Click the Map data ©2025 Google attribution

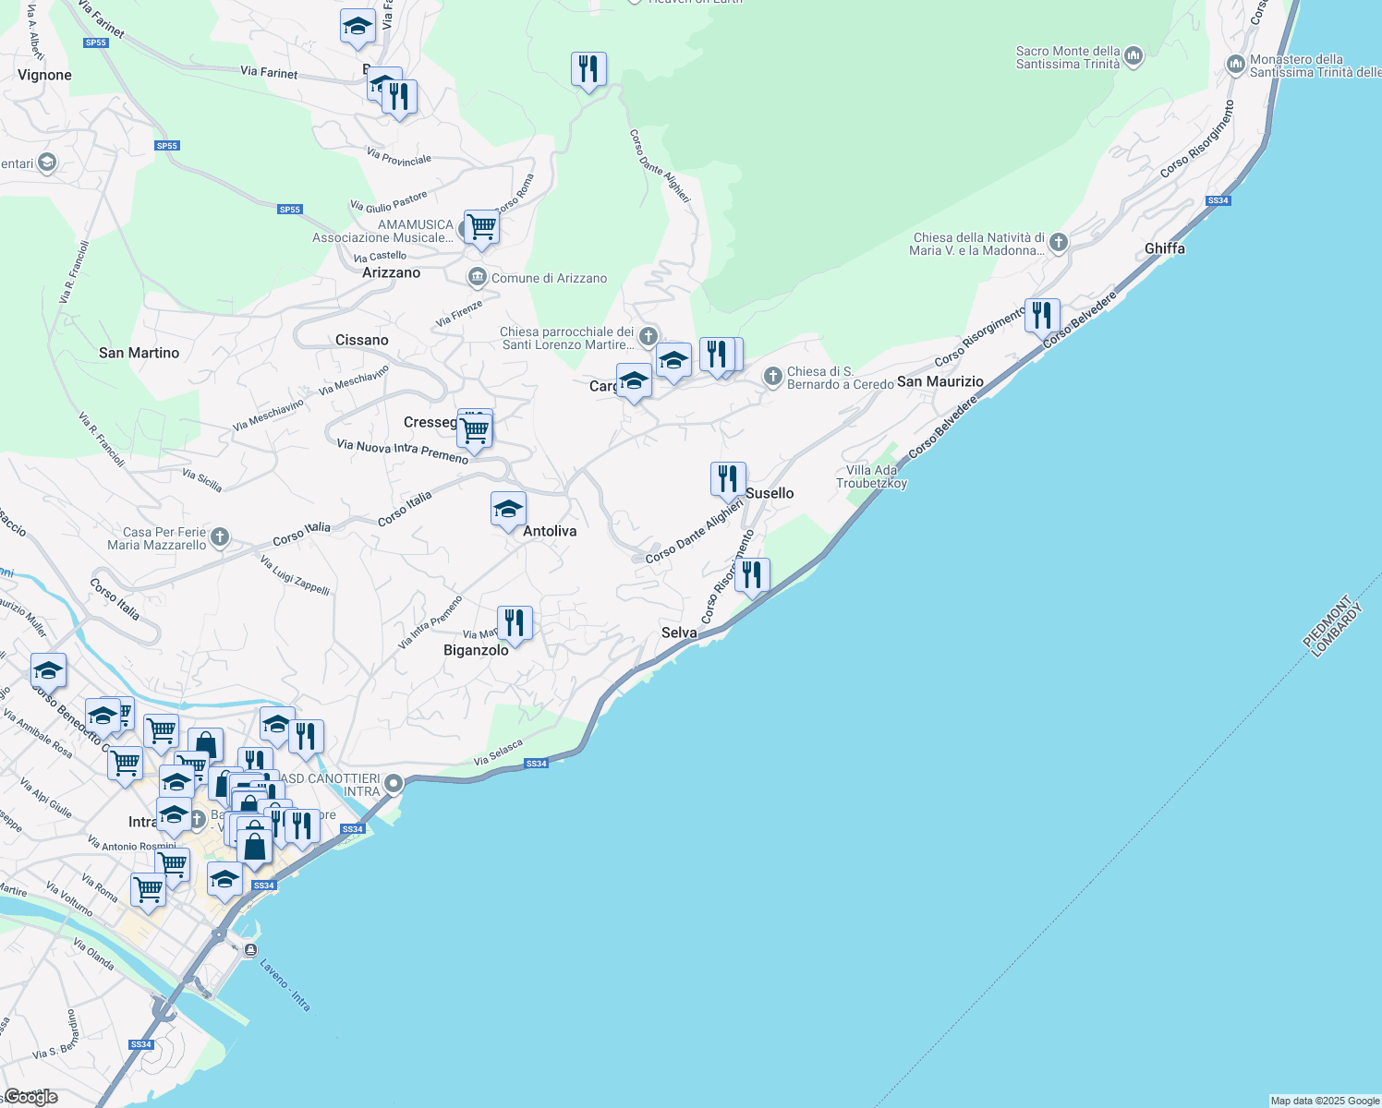click(1324, 1101)
